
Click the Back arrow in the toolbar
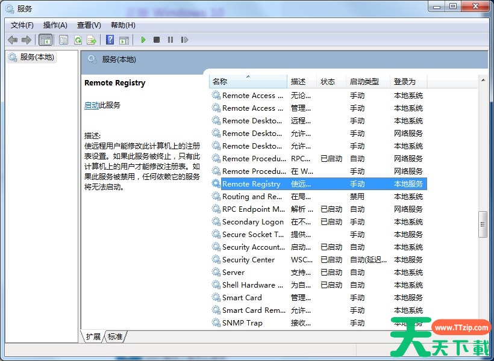coord(13,40)
